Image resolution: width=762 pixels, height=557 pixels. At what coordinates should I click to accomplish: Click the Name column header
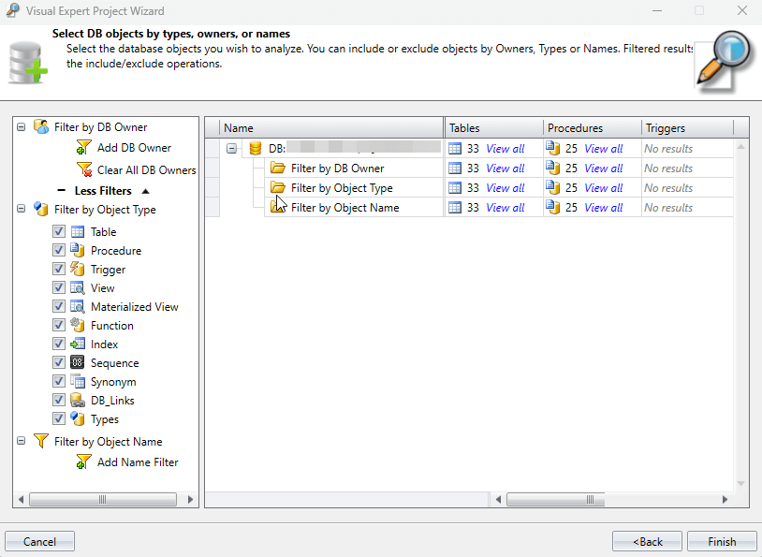pyautogui.click(x=331, y=128)
